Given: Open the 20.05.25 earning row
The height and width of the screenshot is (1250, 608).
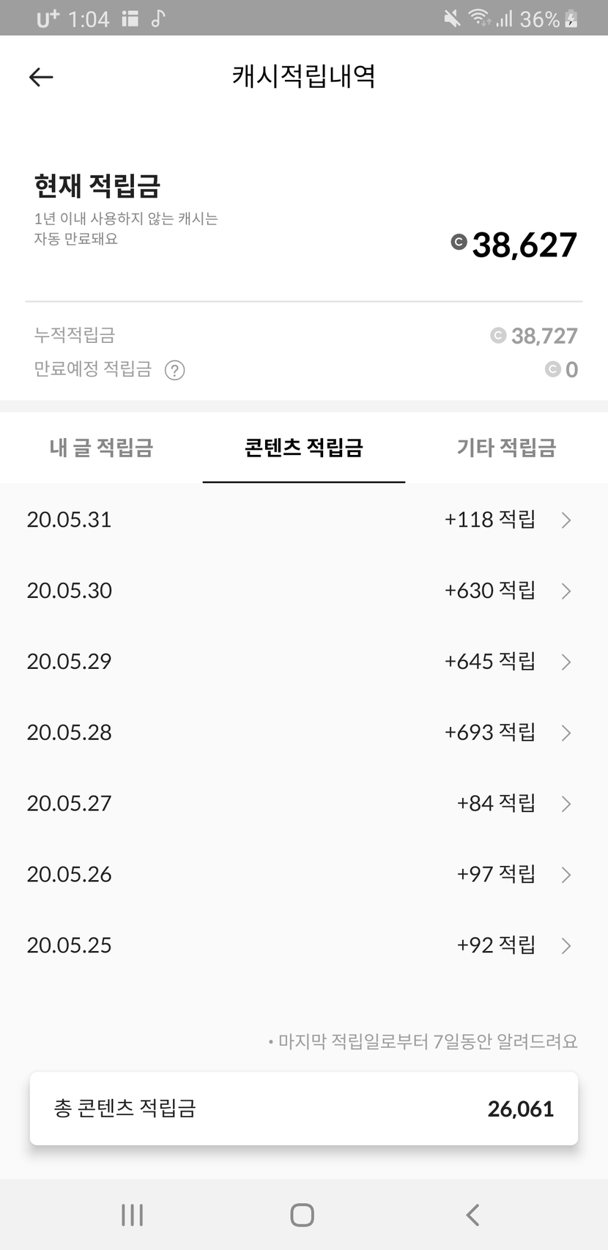Looking at the screenshot, I should pyautogui.click(x=303, y=945).
